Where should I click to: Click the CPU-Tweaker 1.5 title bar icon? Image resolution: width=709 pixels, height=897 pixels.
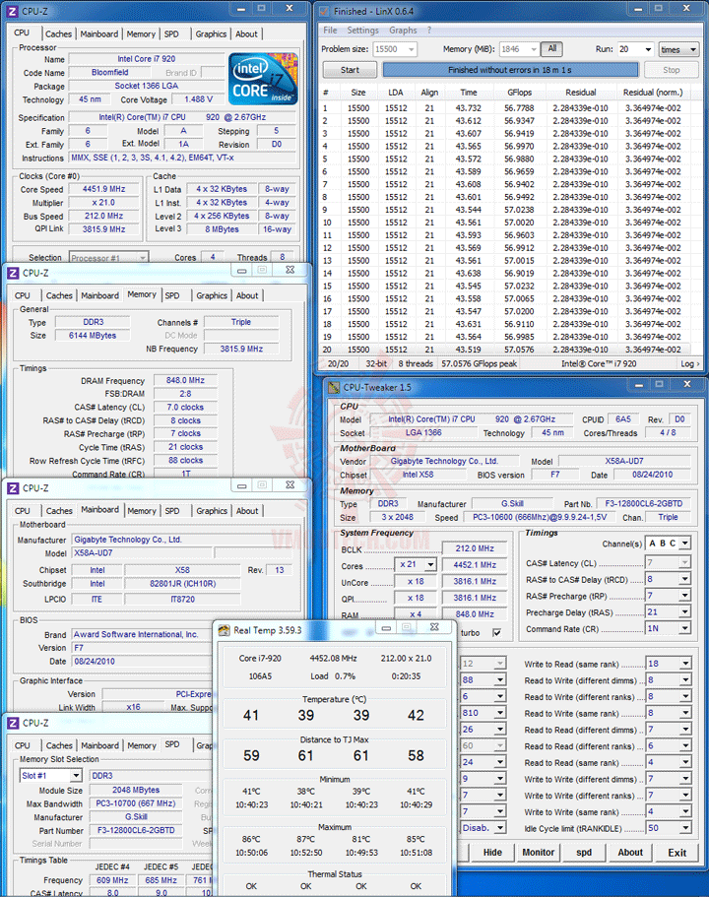pyautogui.click(x=334, y=387)
